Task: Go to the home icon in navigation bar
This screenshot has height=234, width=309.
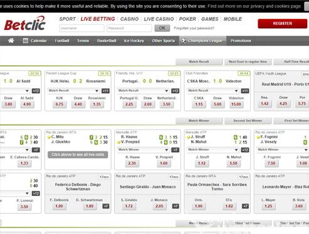Action: [11, 41]
